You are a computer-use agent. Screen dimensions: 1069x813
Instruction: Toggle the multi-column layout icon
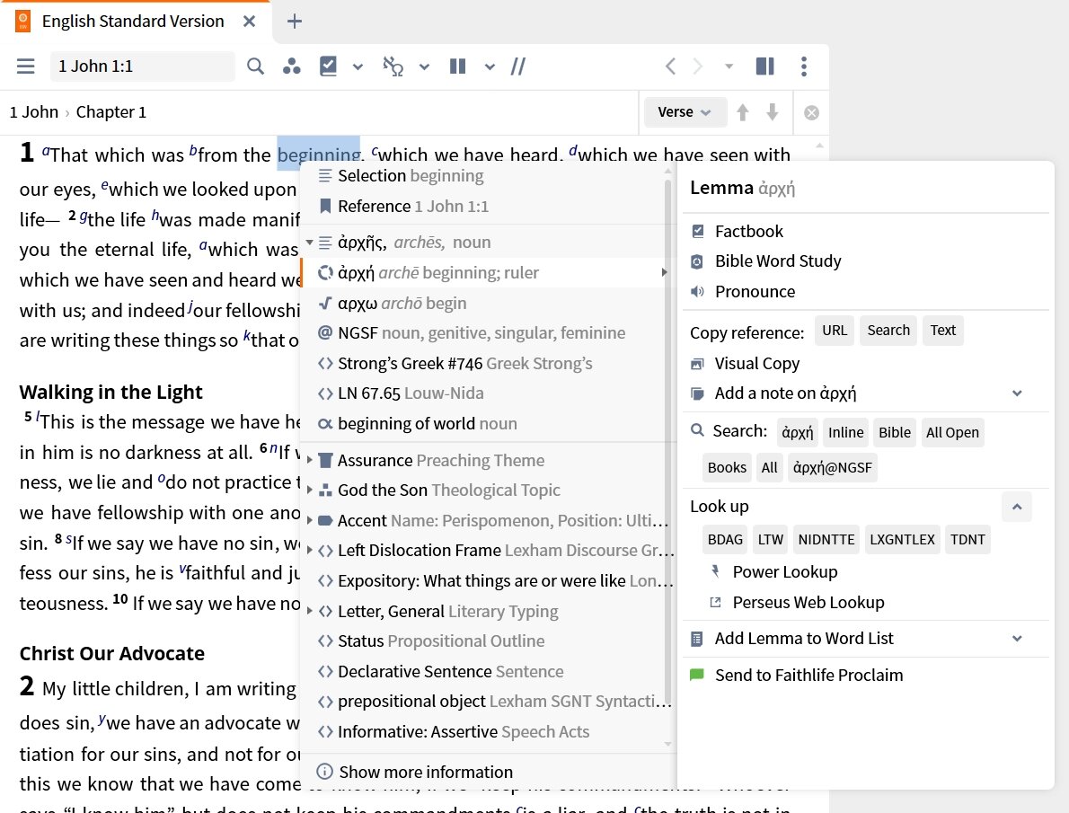coord(764,66)
